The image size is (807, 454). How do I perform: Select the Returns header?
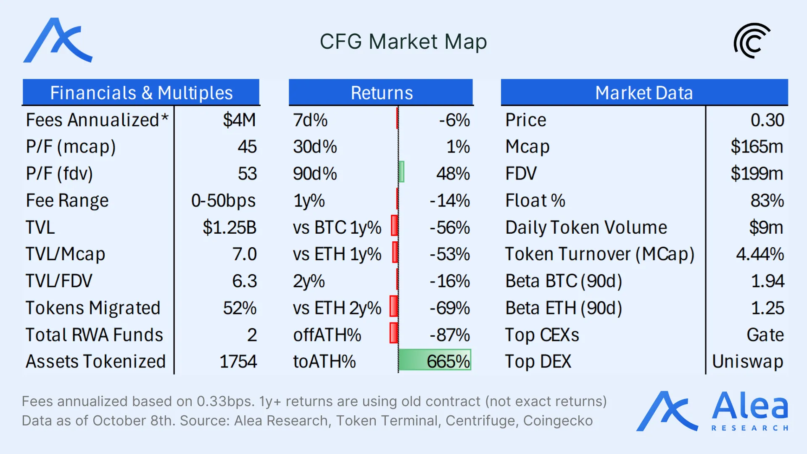pos(381,92)
